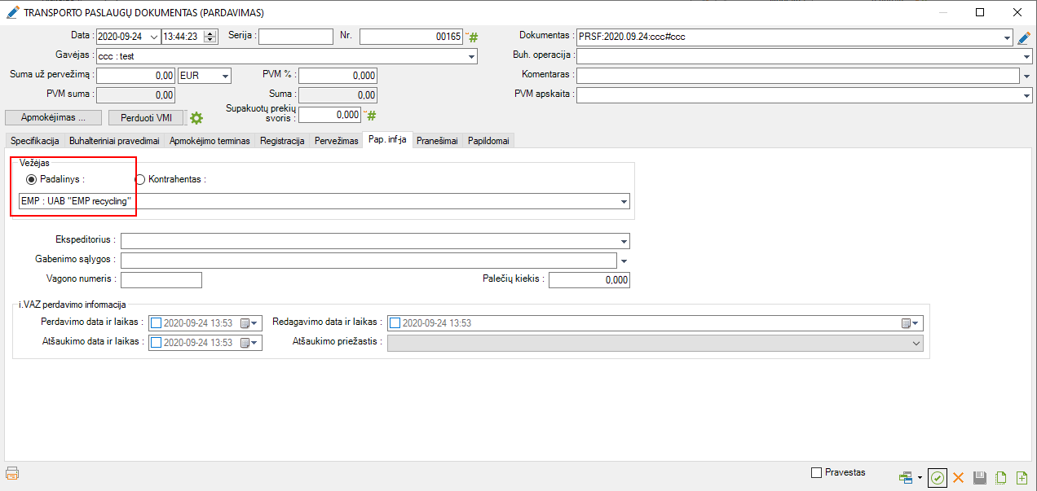
Task: Click the copy document icon at bottom
Action: pyautogui.click(x=1001, y=478)
